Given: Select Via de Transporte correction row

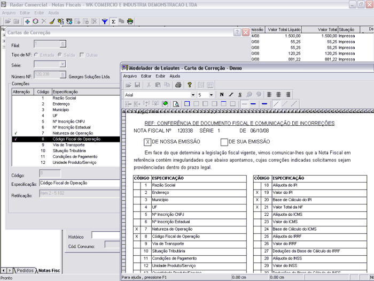Looking at the screenshot, I should pos(68,145).
